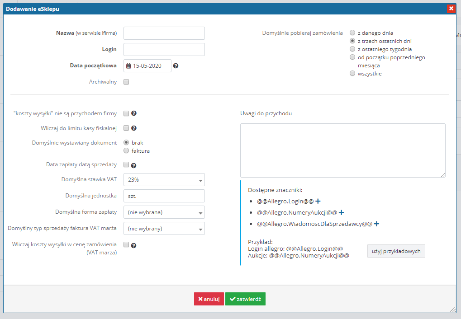Insert @@Allegro.WiadomoscDlaSprzedawcy@@ tag with plus icon
The image size is (461, 319).
pos(376,224)
